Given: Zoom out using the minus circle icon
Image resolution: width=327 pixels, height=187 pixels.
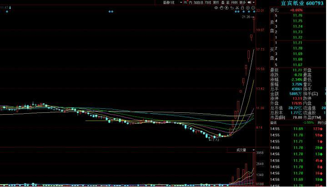Looking at the screenshot, I should click(253, 7).
